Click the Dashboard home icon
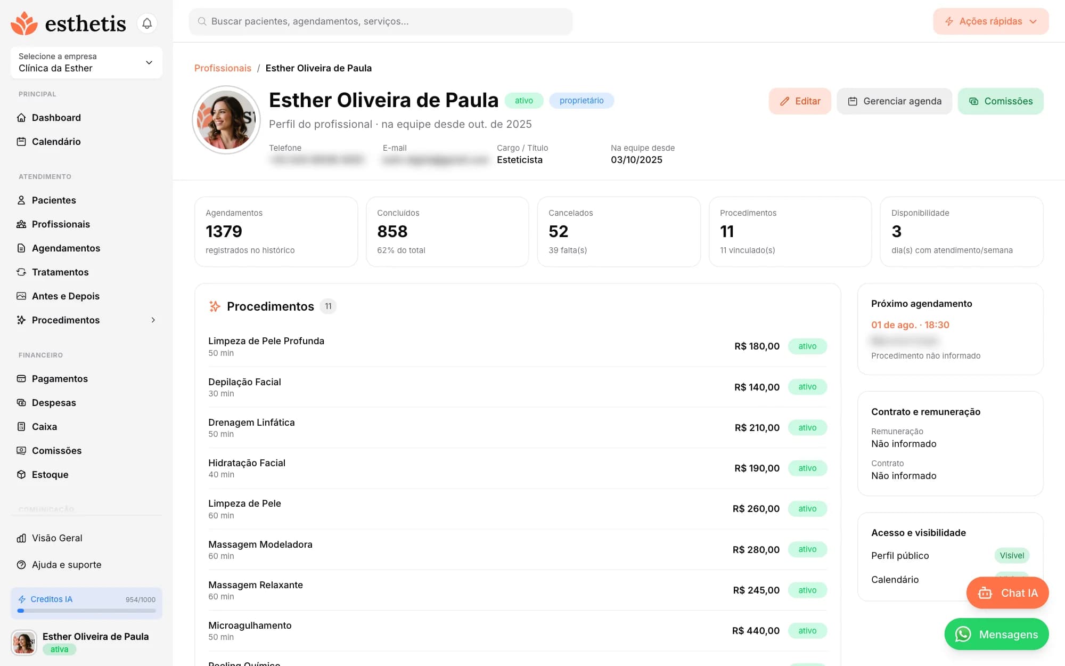The image size is (1065, 666). pos(21,118)
